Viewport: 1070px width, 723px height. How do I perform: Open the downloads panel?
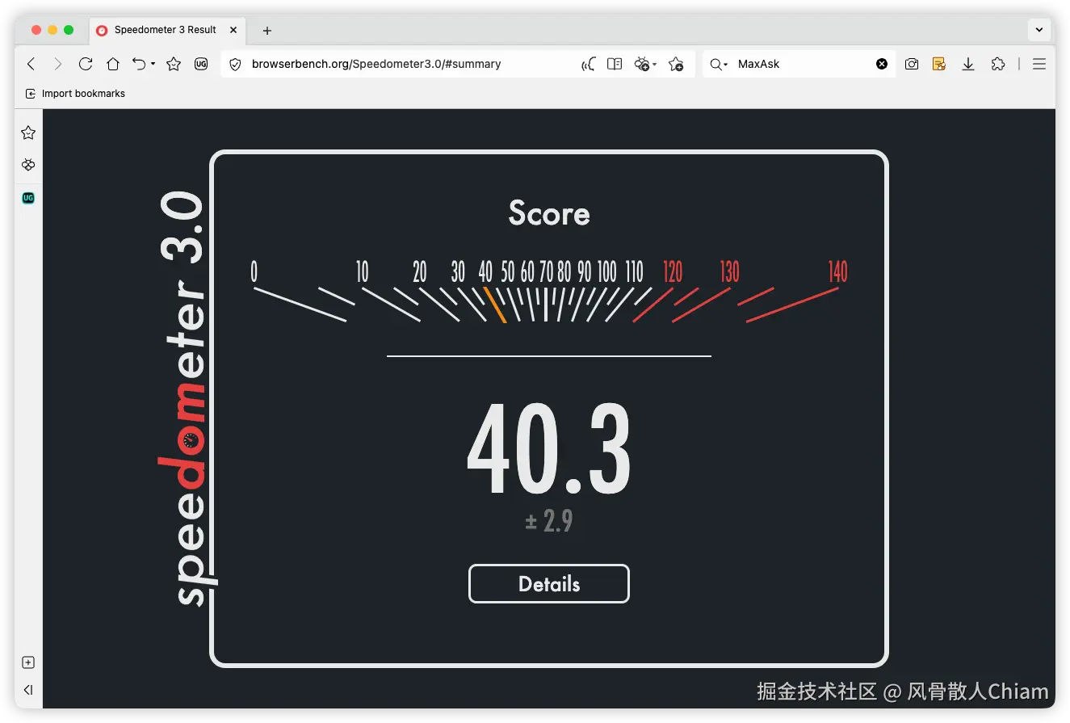pyautogui.click(x=968, y=64)
